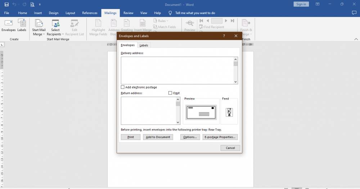Click the envelope Preview thumbnail
Screen dimensions: 360x189
(x=201, y=112)
